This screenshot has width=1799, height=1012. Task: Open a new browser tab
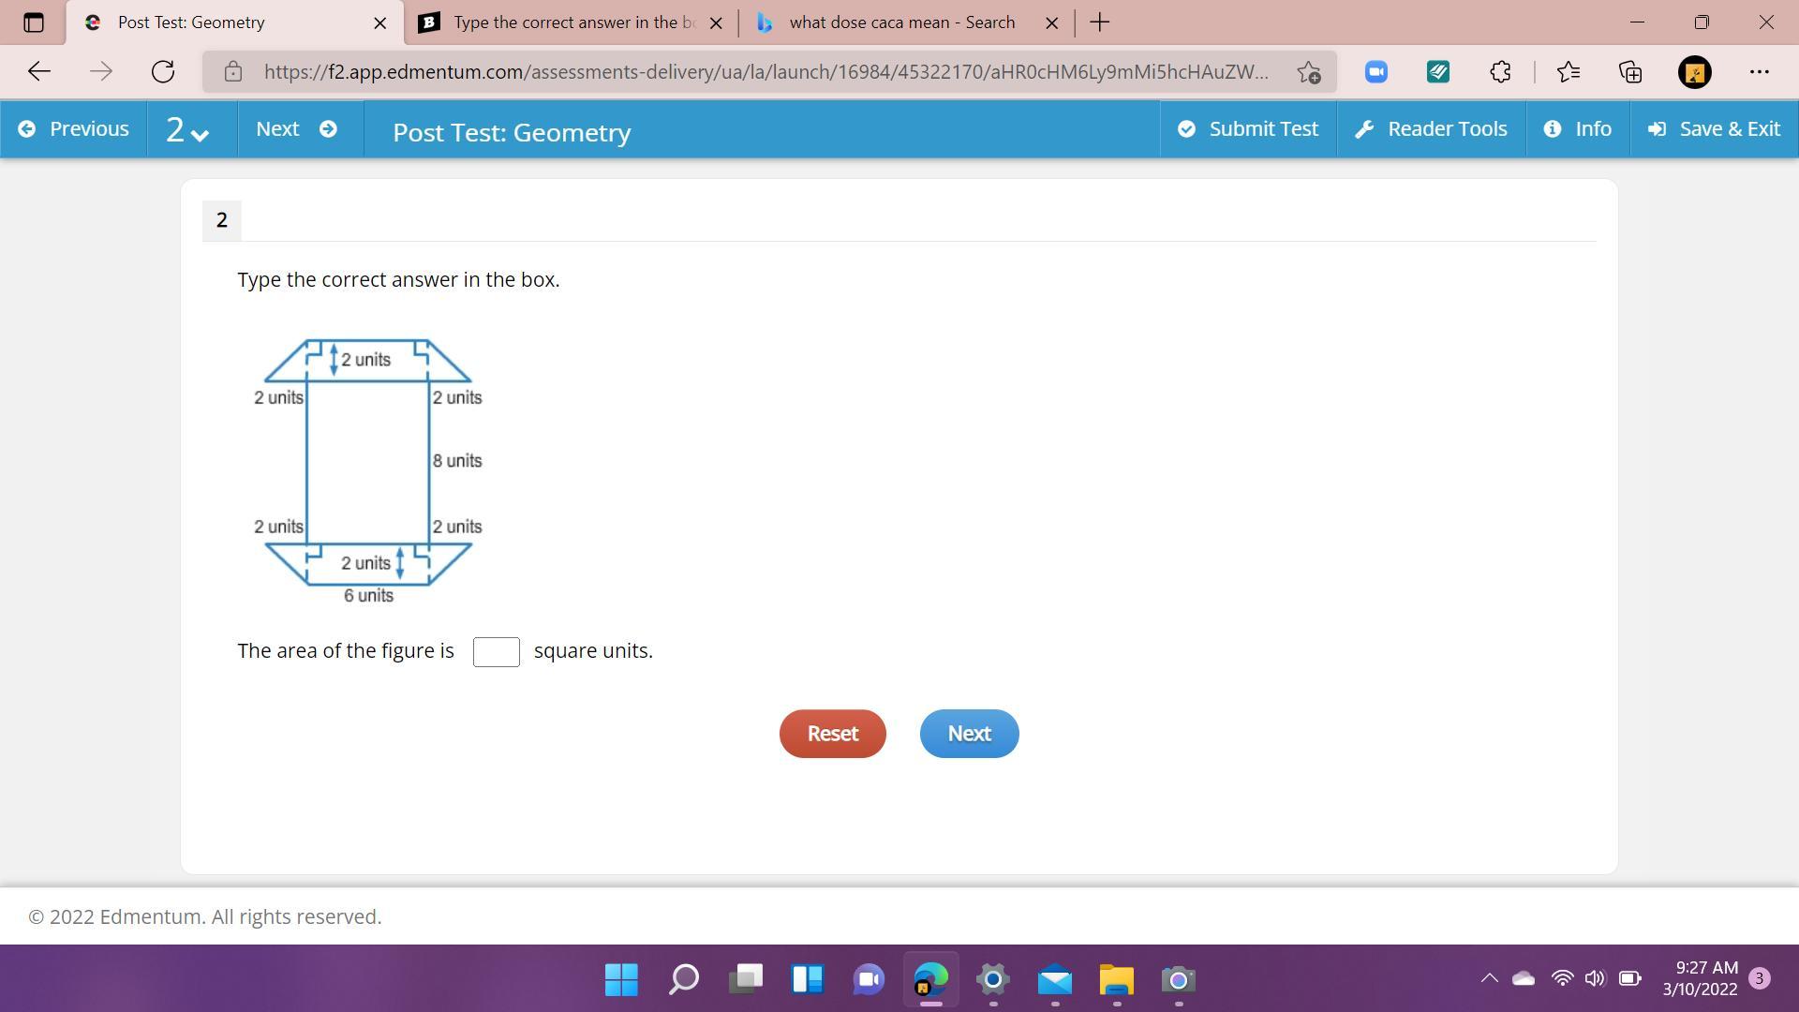click(1100, 22)
